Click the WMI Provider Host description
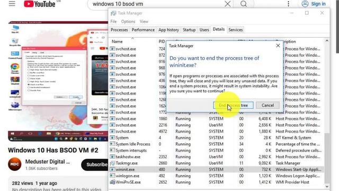The image size is (339, 191). [292, 182]
